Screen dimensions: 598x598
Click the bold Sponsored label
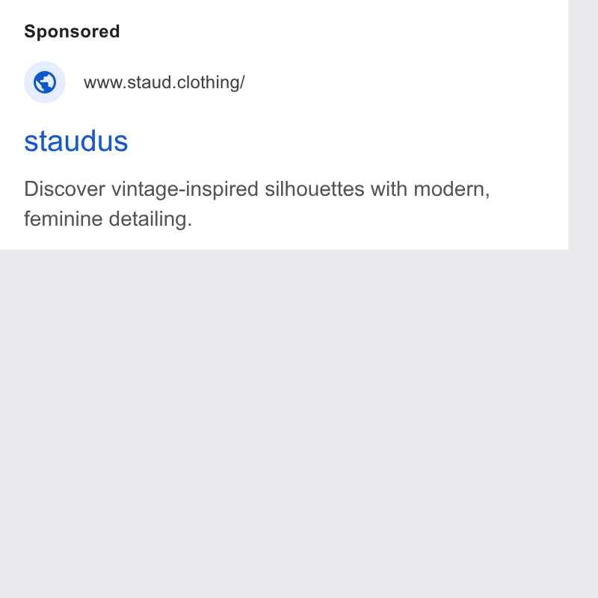click(x=72, y=31)
